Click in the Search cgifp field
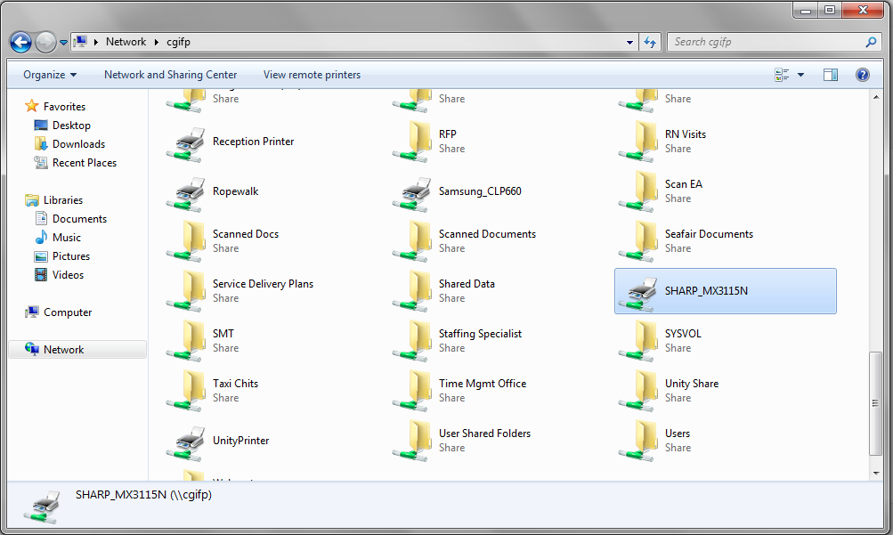 tap(766, 42)
